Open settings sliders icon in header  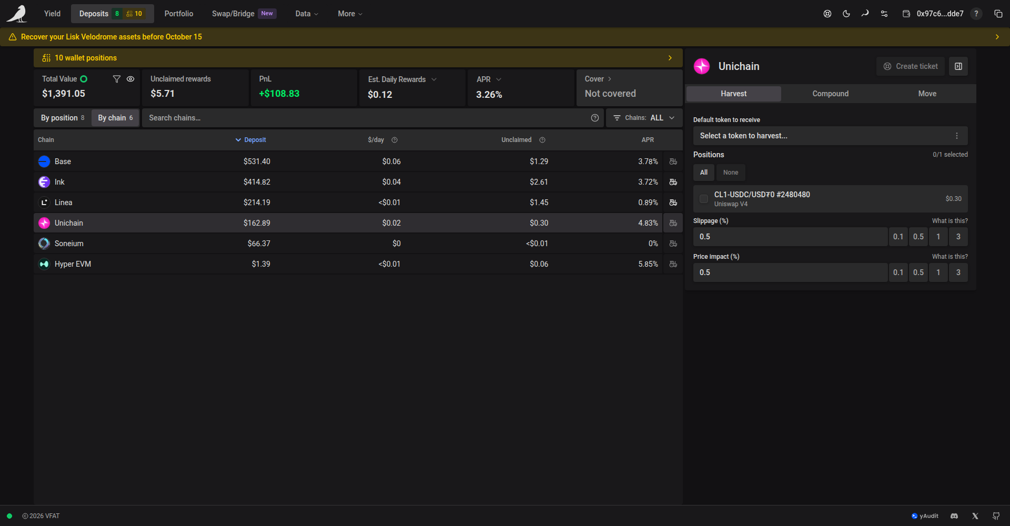[884, 14]
